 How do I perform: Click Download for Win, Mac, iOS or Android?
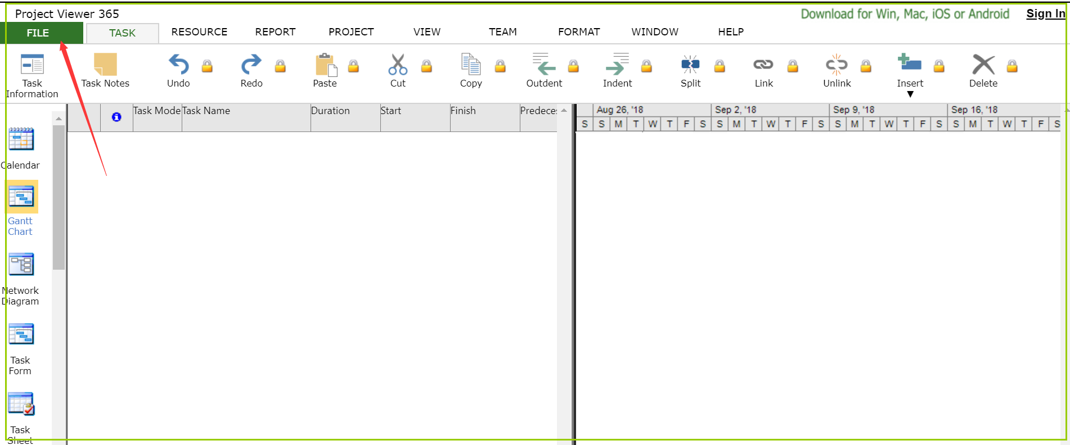tap(905, 13)
